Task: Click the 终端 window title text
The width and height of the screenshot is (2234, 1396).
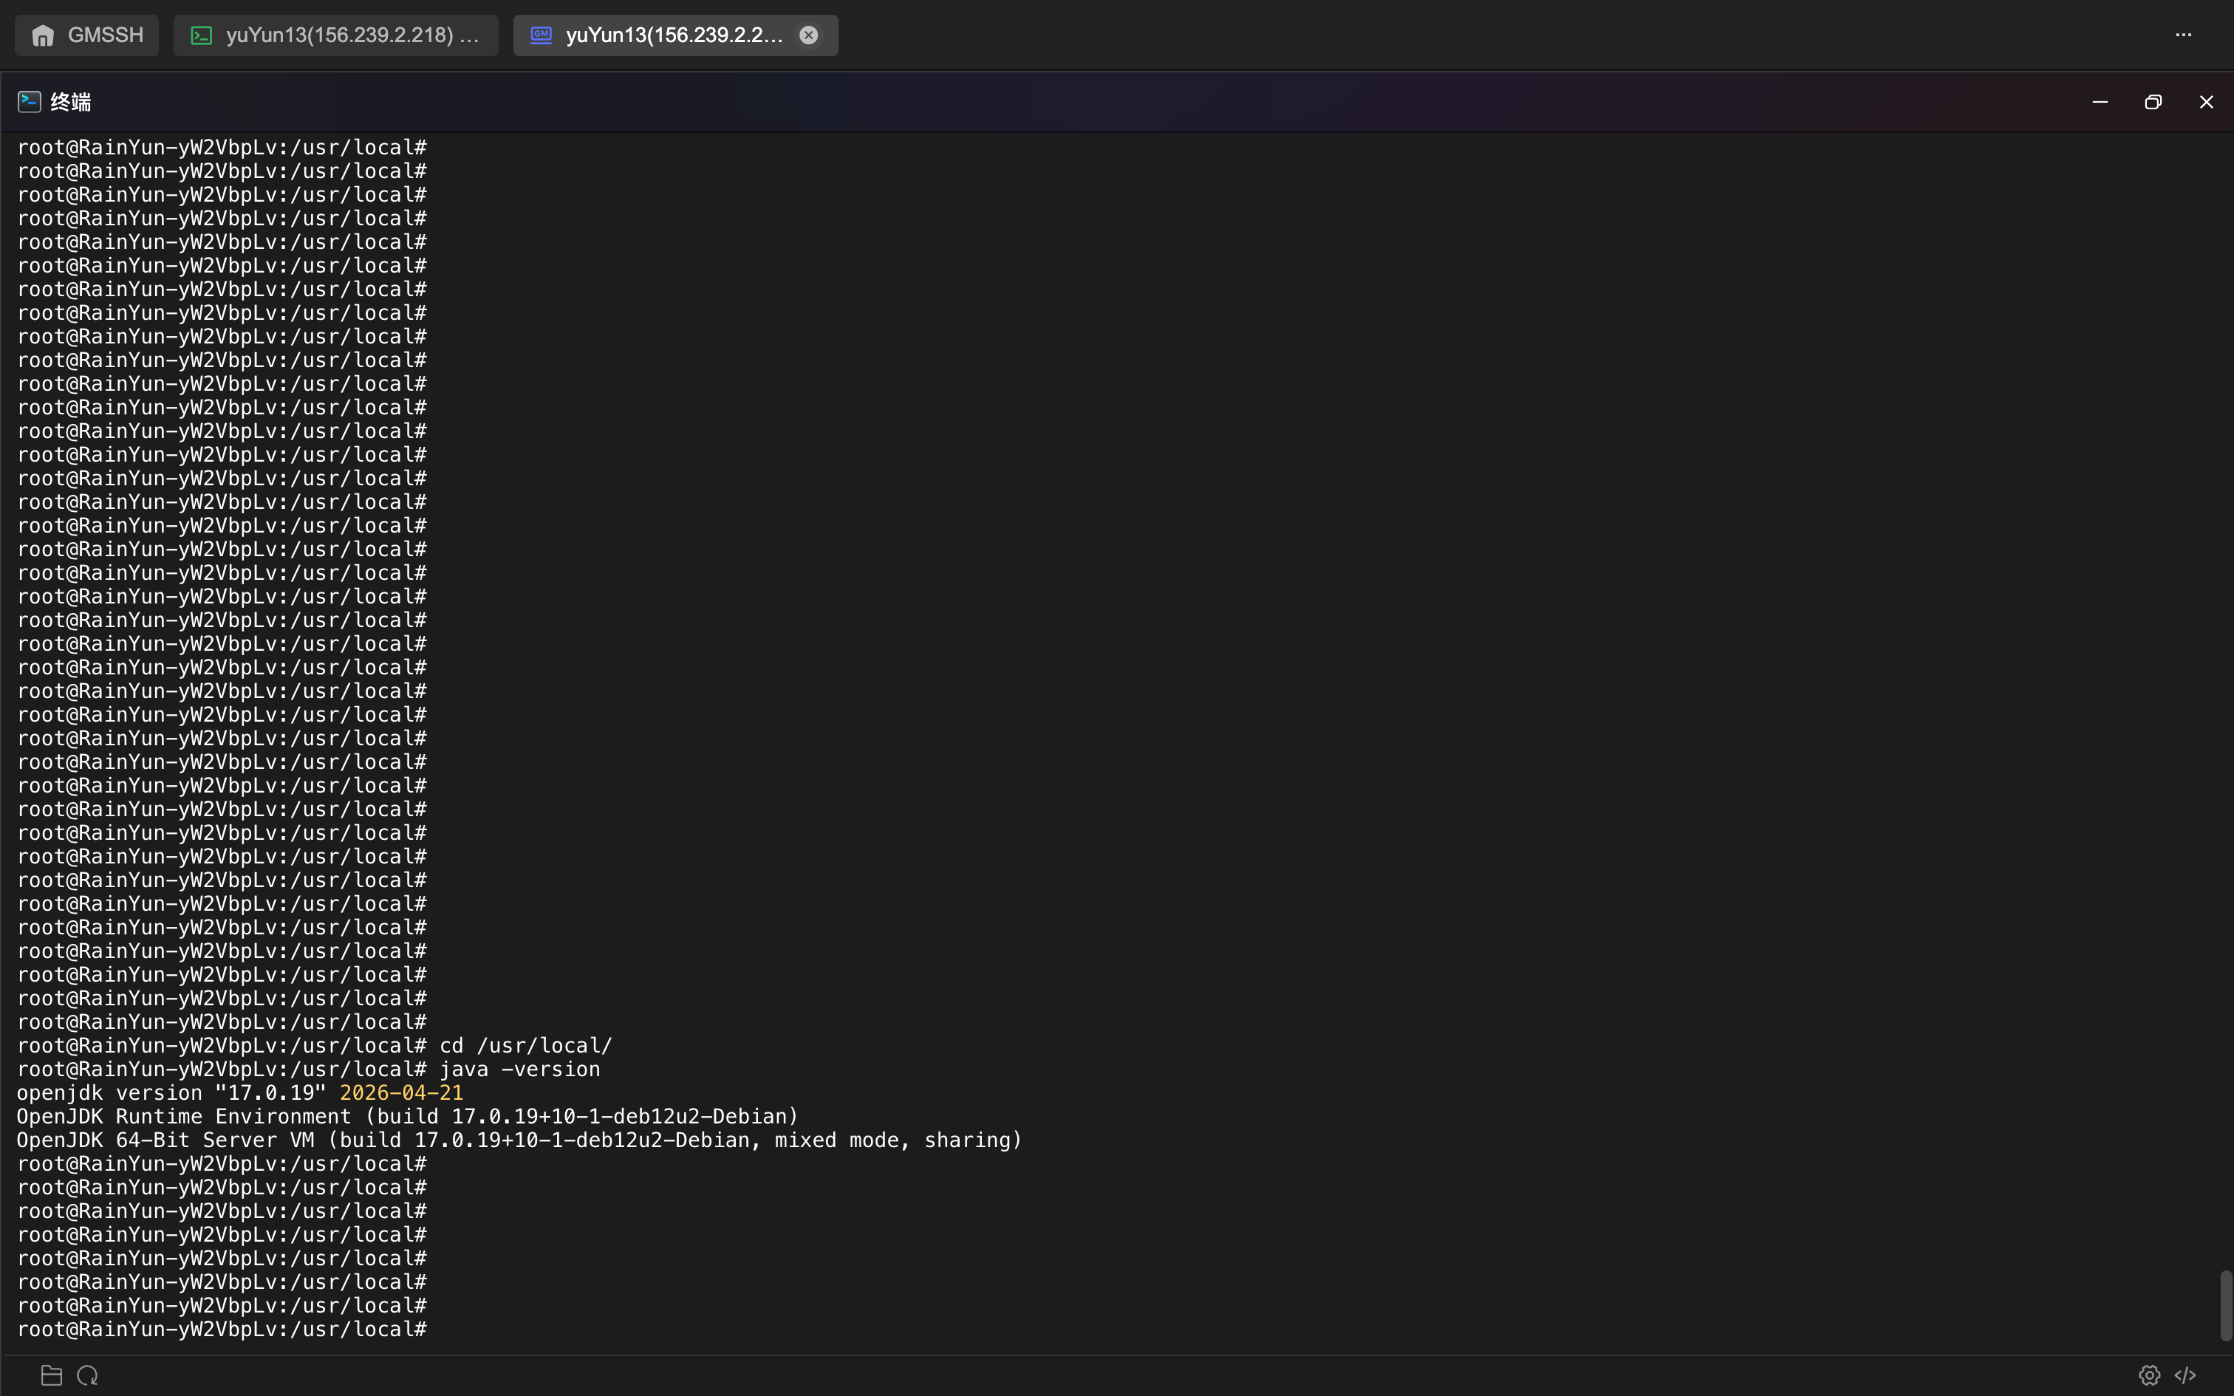Action: [x=71, y=102]
